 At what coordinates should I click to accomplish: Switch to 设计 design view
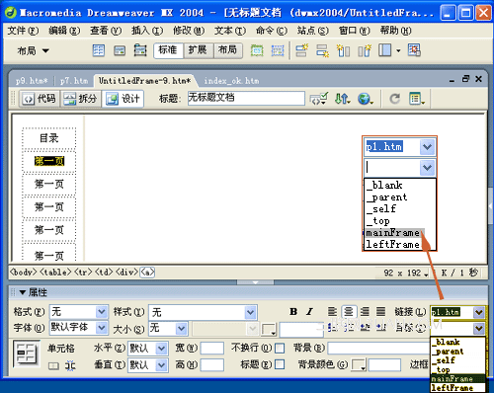[x=123, y=99]
